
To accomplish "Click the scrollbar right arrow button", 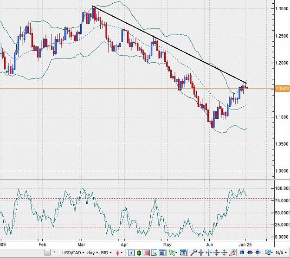I will coord(54,252).
